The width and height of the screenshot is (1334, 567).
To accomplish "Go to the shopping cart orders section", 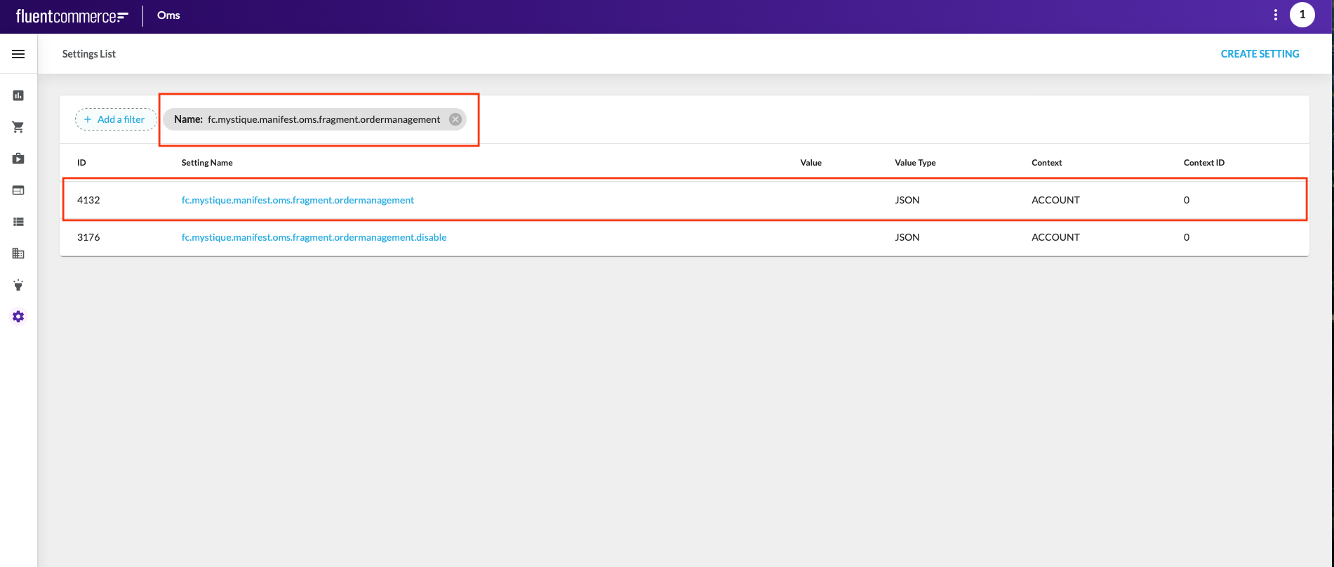I will pos(18,127).
